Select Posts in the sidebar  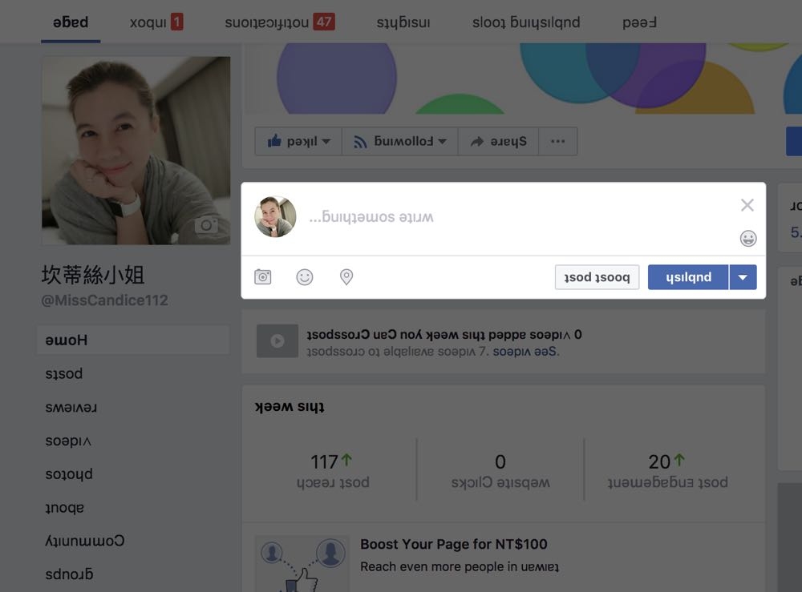64,373
